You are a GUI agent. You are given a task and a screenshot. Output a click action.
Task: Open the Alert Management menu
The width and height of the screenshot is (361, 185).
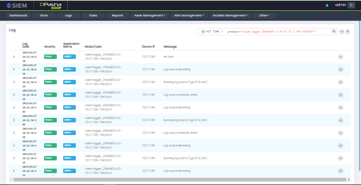point(189,16)
